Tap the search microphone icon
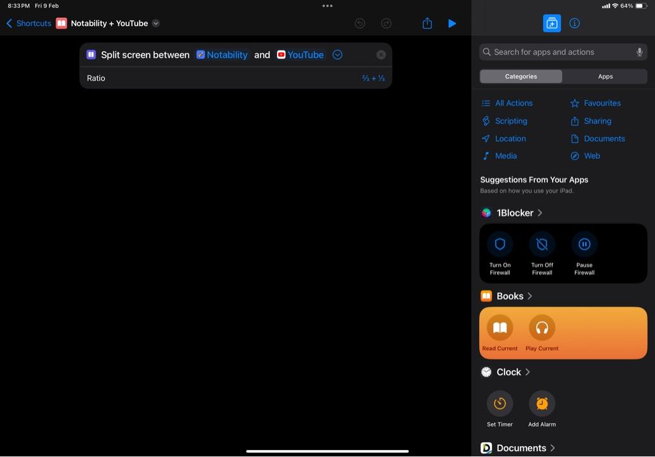Image resolution: width=655 pixels, height=457 pixels. pos(639,52)
